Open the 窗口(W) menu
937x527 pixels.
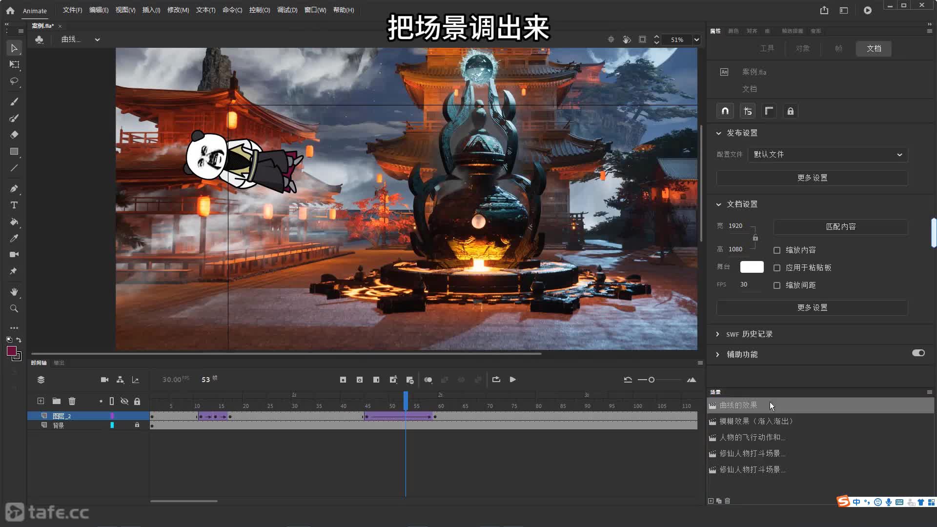(x=315, y=10)
